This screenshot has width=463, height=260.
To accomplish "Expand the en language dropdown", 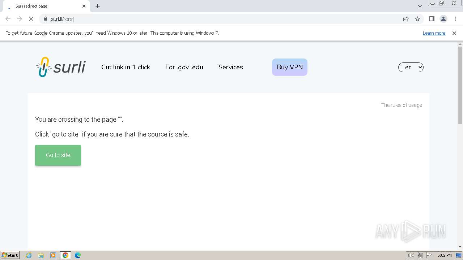I will [411, 68].
